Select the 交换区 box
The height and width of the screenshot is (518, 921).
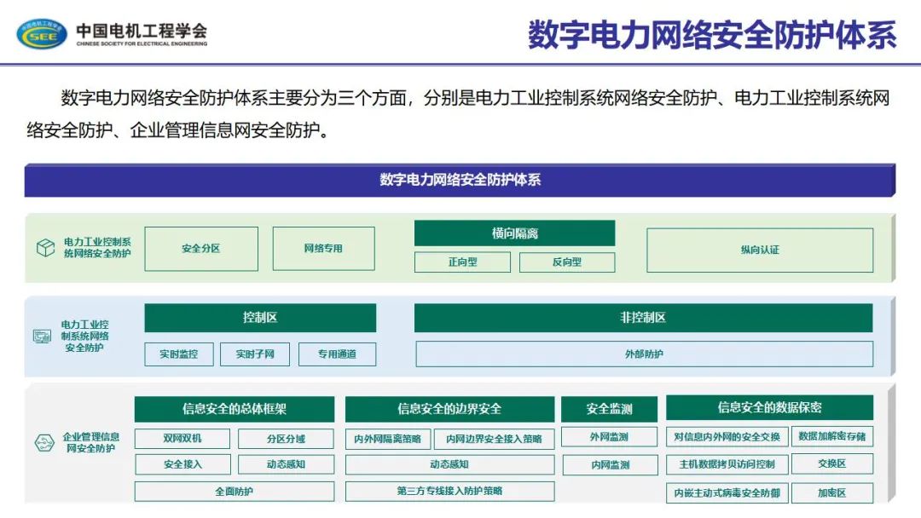pos(832,464)
